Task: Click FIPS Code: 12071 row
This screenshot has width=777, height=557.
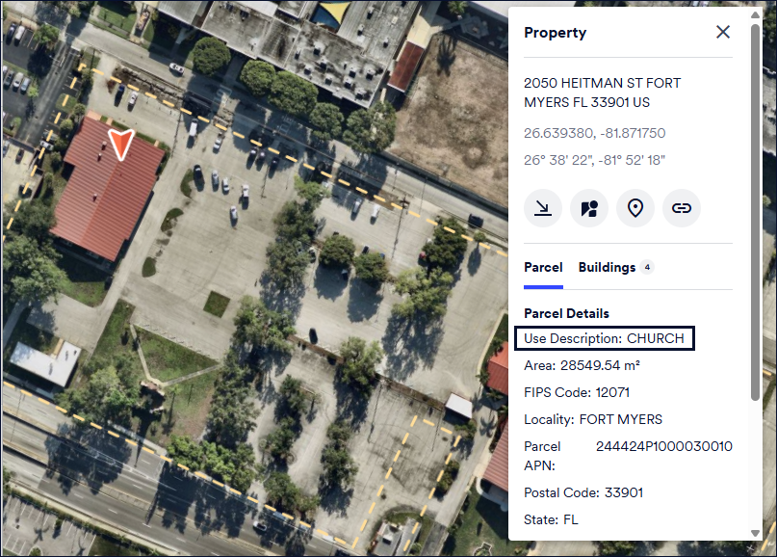Action: 577,392
